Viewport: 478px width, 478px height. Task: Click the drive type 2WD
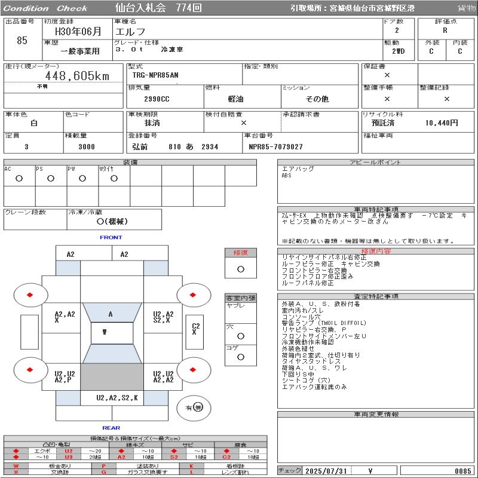(398, 51)
